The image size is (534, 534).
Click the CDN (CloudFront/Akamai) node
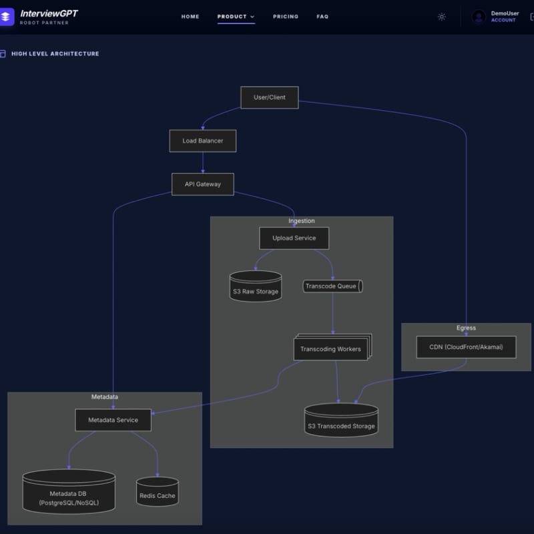(466, 347)
